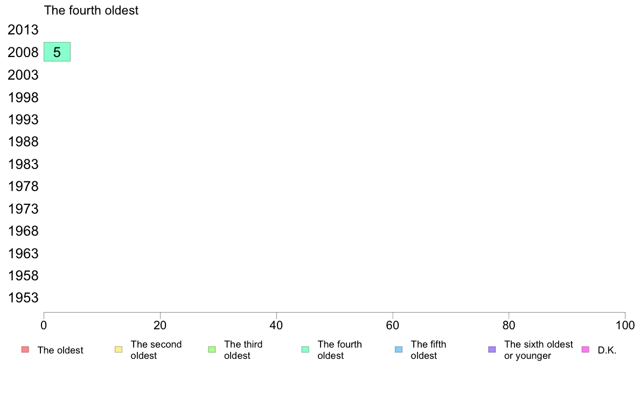This screenshot has height=396, width=640.
Task: Click the yellow 'The second oldest' legend swatch
Action: 119,350
